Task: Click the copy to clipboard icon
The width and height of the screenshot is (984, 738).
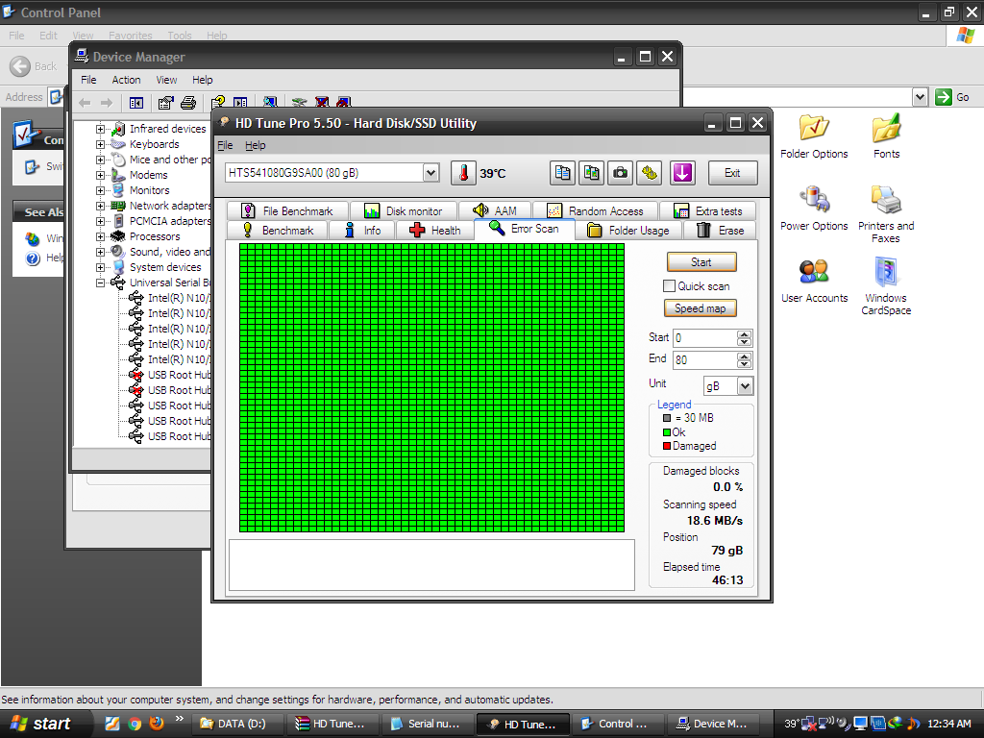Action: pos(563,173)
